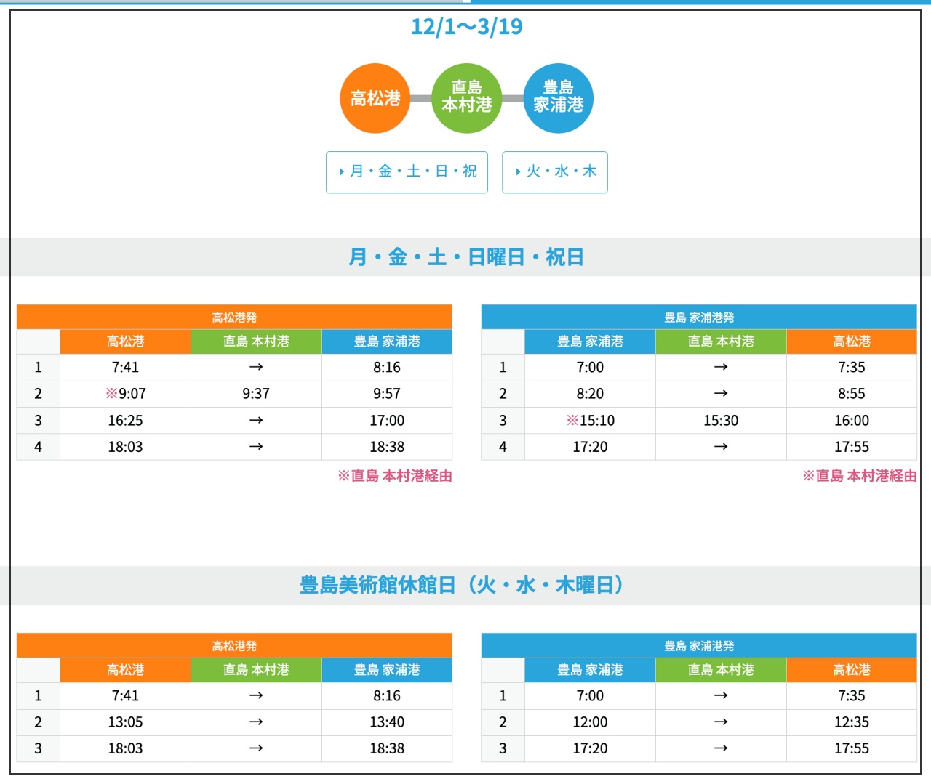
Task: Click the blue 豊島家浦港 circle icon
Action: (558, 99)
